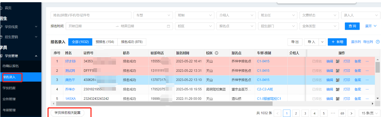381x117 pixels.
Task: Click 导出列 link
Action: 368,42
